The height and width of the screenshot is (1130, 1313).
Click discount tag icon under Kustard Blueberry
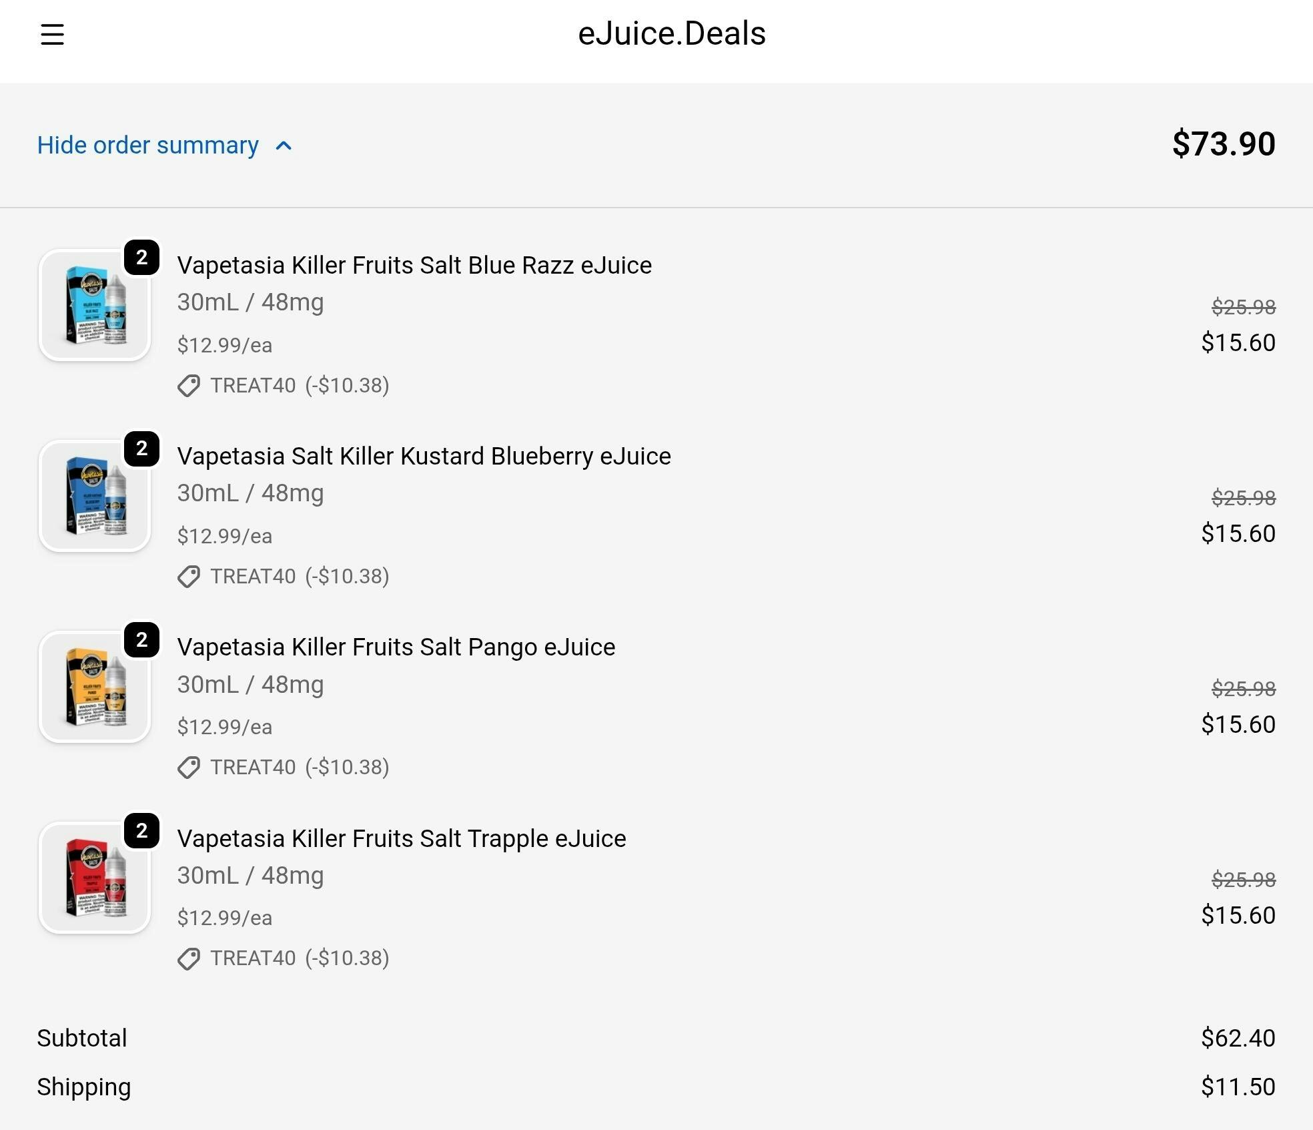tap(189, 577)
